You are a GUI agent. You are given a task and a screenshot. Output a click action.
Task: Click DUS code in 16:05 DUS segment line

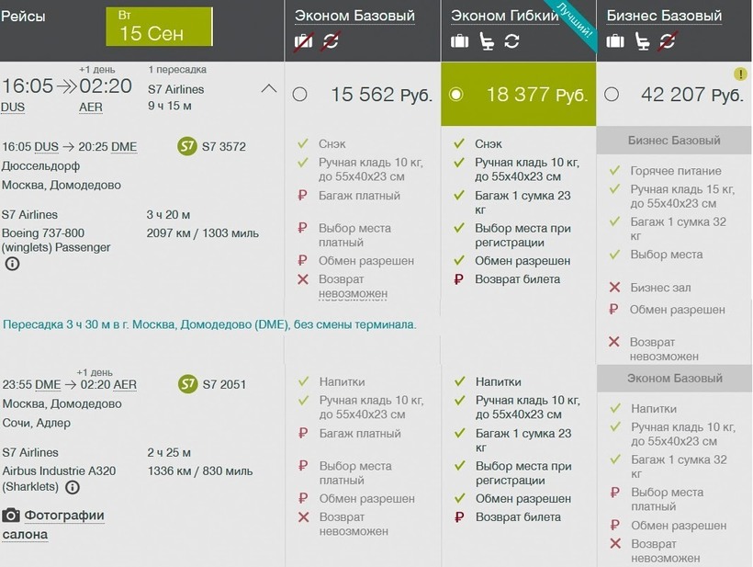tap(47, 146)
